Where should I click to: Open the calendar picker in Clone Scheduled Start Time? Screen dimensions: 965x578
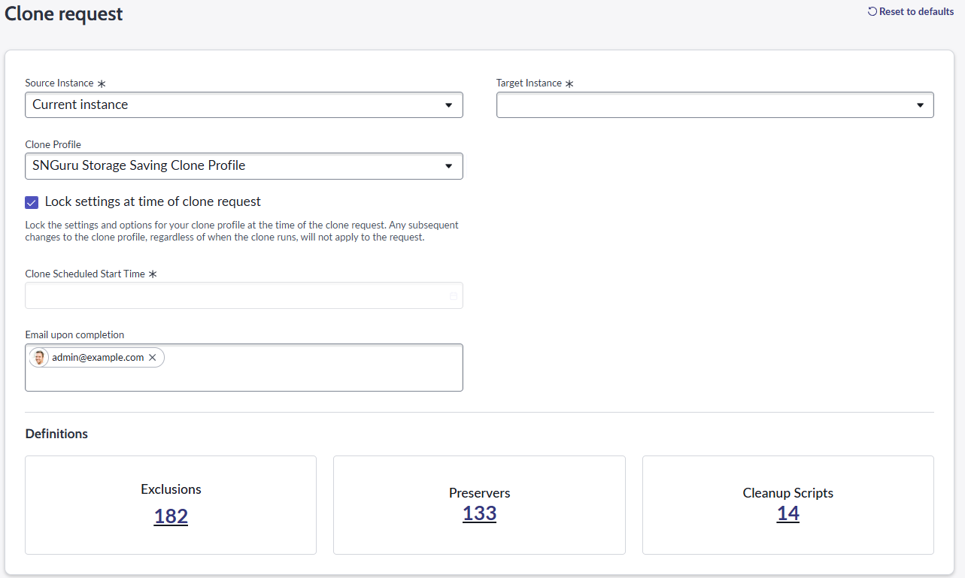coord(454,296)
